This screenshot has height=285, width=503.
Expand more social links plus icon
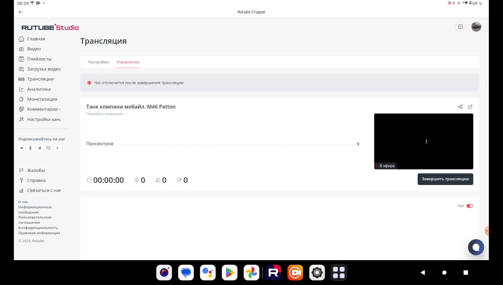57,148
